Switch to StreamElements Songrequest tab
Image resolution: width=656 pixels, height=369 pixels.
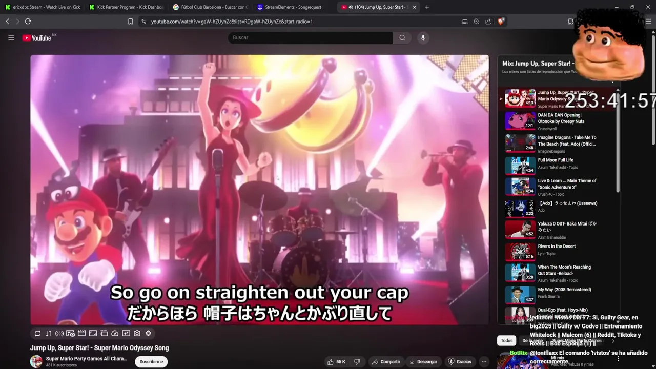(294, 7)
